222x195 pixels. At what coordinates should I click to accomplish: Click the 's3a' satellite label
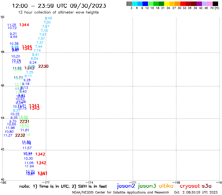207,186
